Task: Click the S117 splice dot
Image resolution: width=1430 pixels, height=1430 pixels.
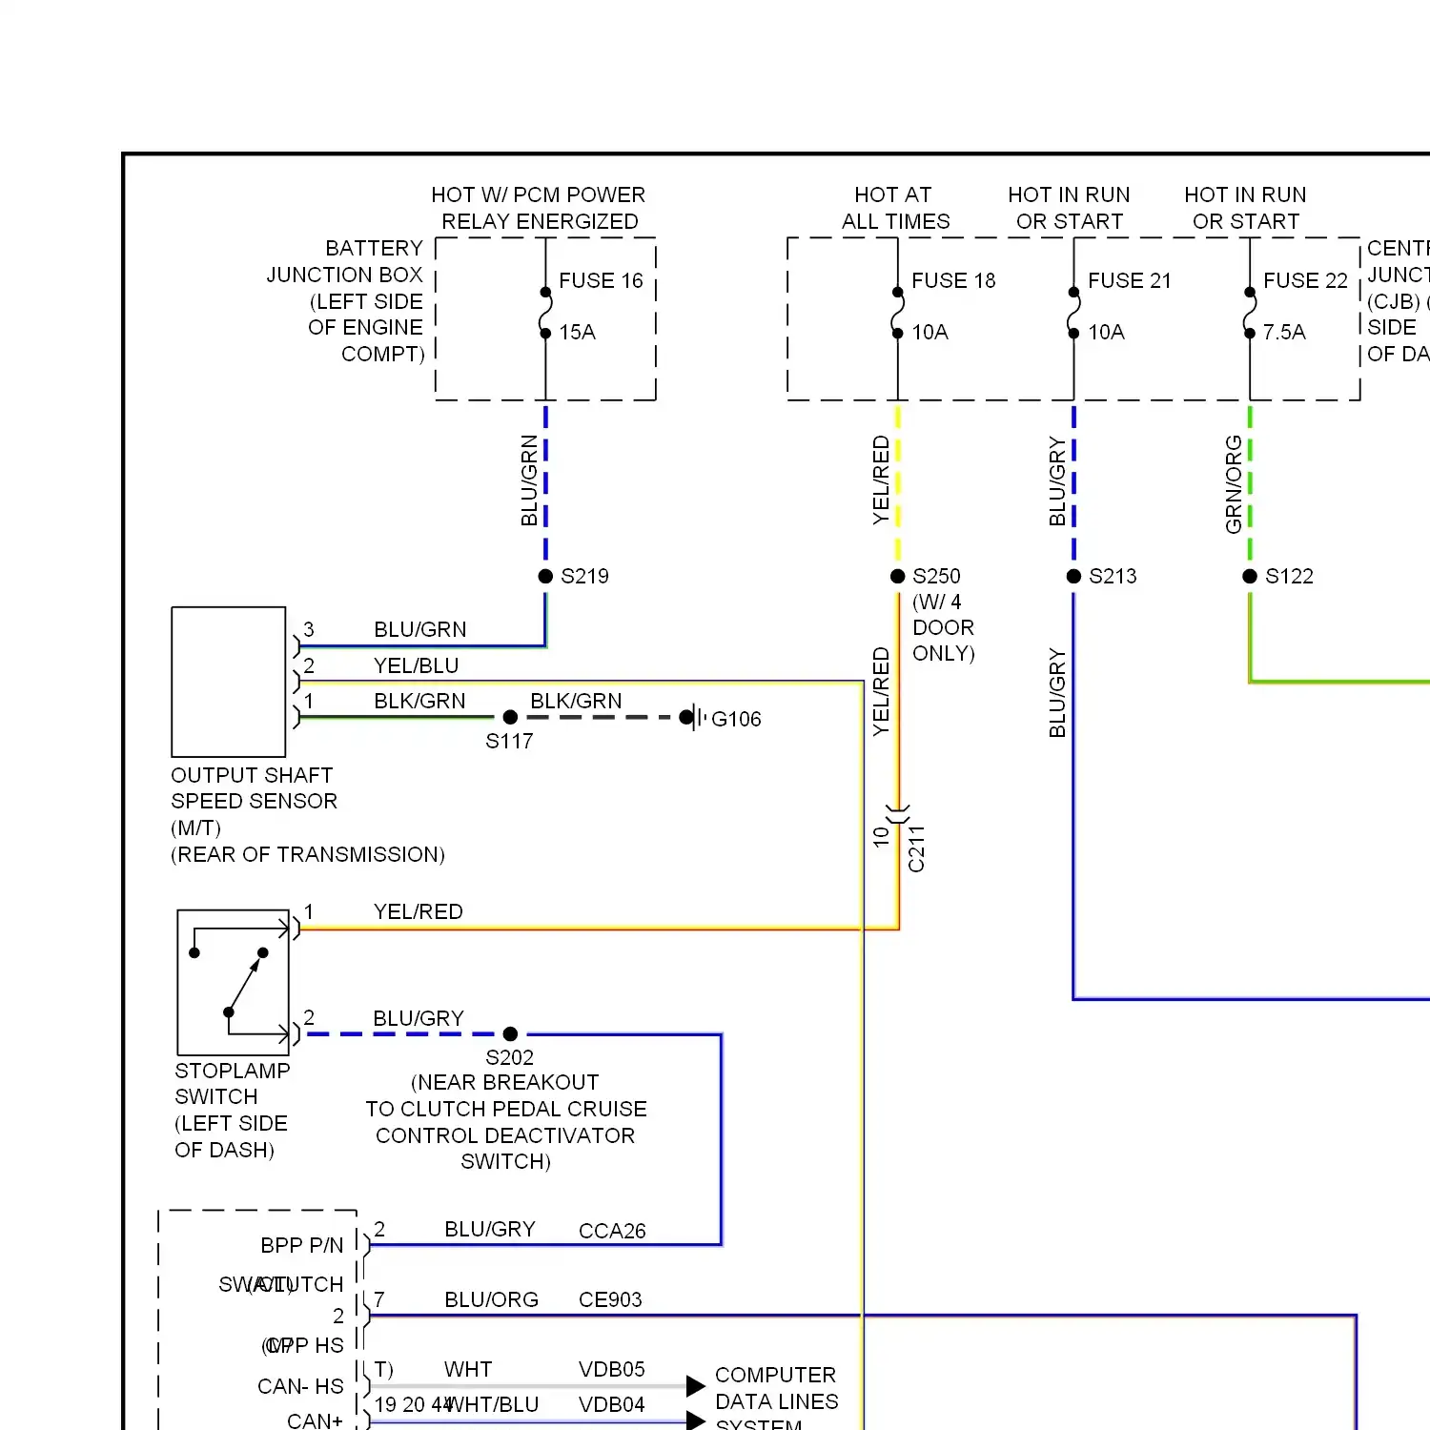Action: pyautogui.click(x=510, y=717)
